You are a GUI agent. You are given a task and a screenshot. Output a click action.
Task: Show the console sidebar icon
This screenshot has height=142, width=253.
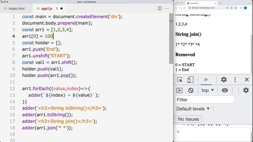(179, 90)
